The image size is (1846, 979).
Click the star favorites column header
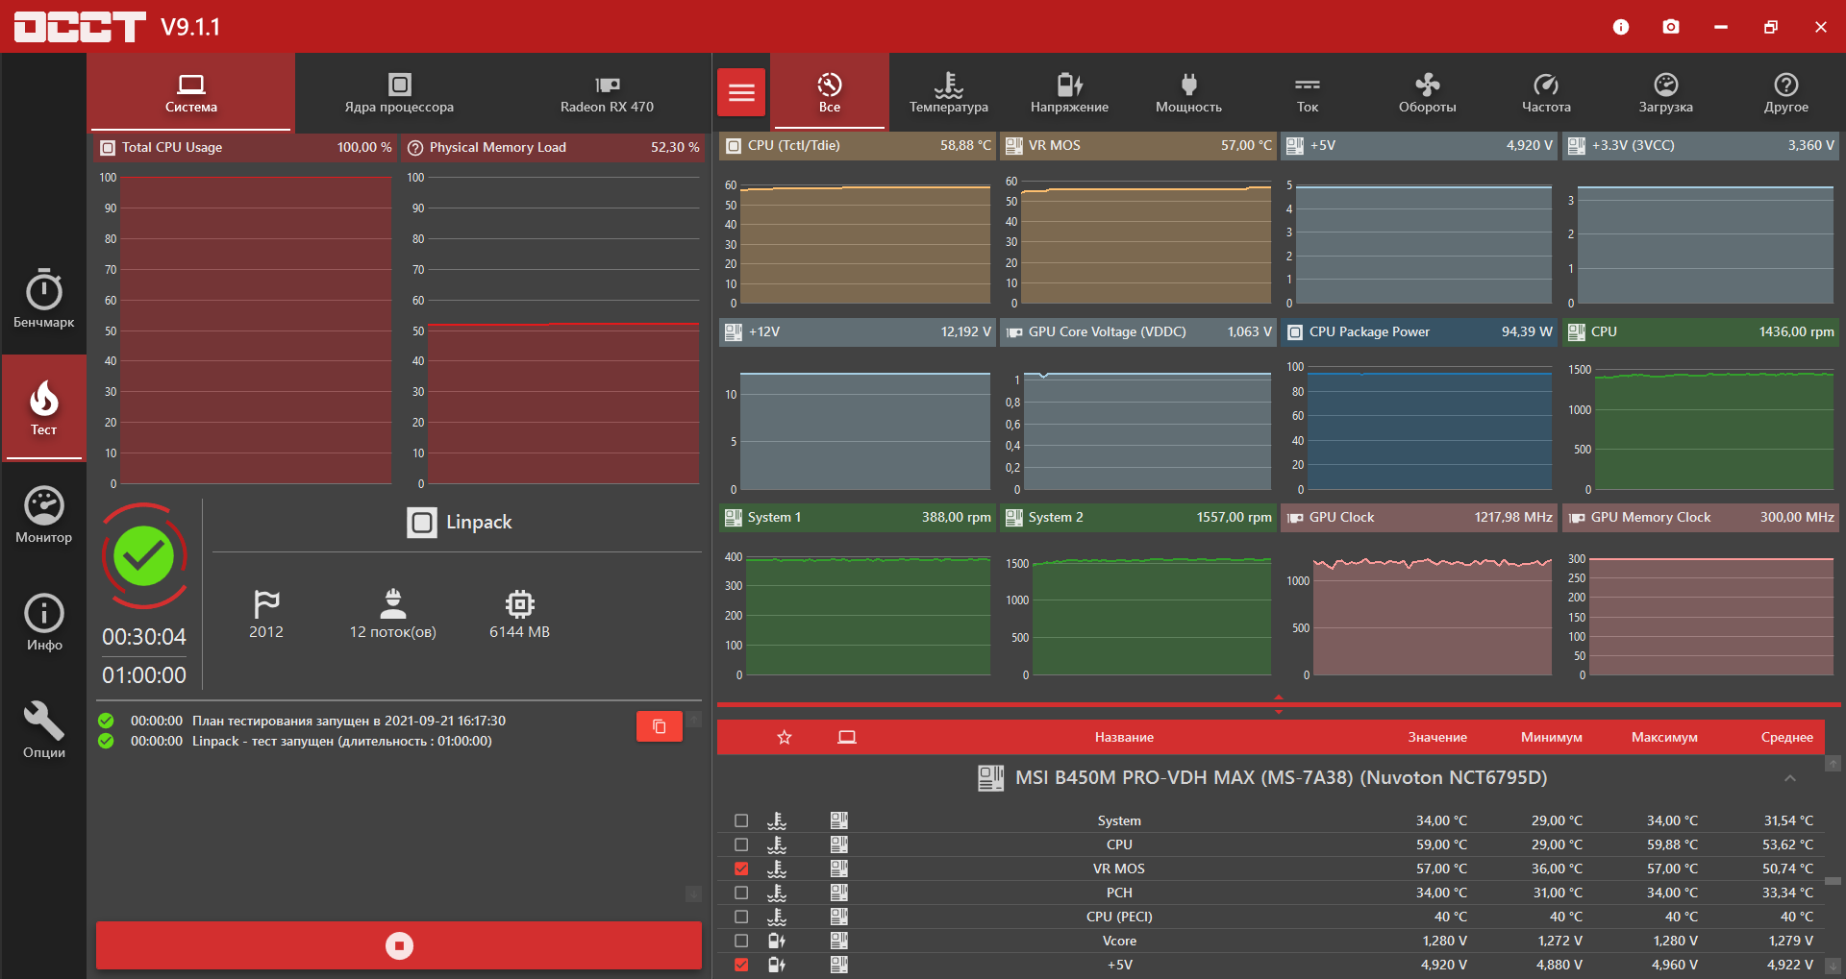(785, 737)
